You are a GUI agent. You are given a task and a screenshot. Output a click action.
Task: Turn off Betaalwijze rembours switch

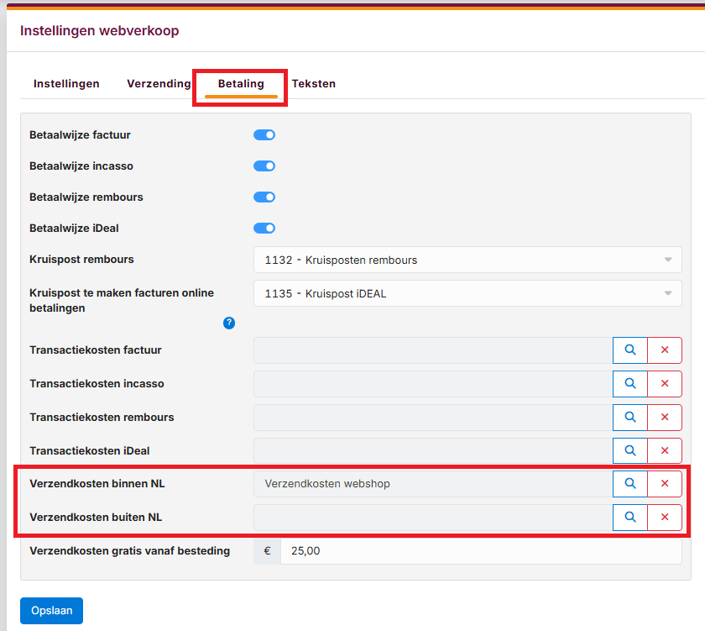(264, 197)
